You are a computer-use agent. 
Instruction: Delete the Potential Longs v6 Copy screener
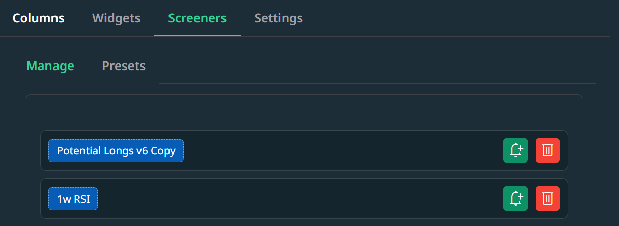[548, 150]
